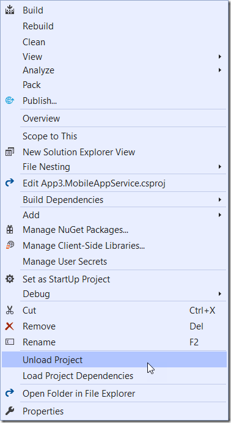This screenshot has width=231, height=423.
Task: Open the View menu entry
Action: (x=114, y=57)
